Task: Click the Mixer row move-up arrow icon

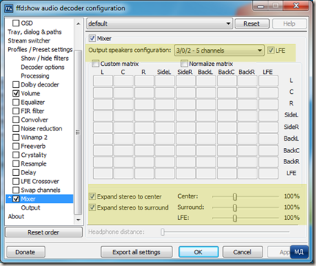Action: click(10, 198)
